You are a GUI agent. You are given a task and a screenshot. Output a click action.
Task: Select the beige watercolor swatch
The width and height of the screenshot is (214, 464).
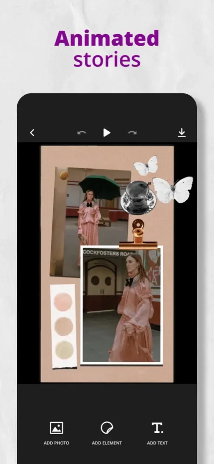pos(63,326)
